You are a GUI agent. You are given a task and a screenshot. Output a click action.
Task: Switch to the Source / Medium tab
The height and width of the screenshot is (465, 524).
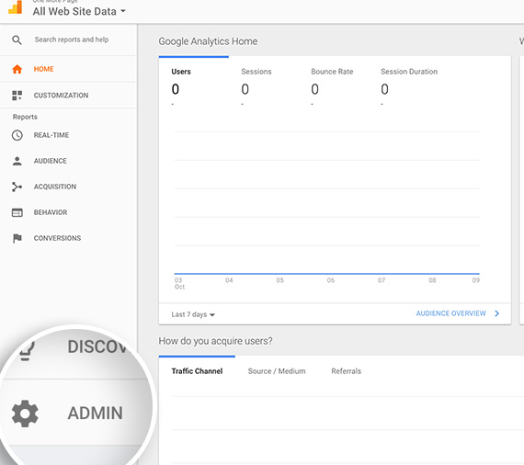(277, 371)
